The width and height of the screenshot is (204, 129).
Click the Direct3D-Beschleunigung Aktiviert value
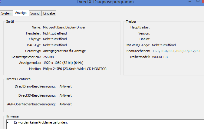click(66, 95)
